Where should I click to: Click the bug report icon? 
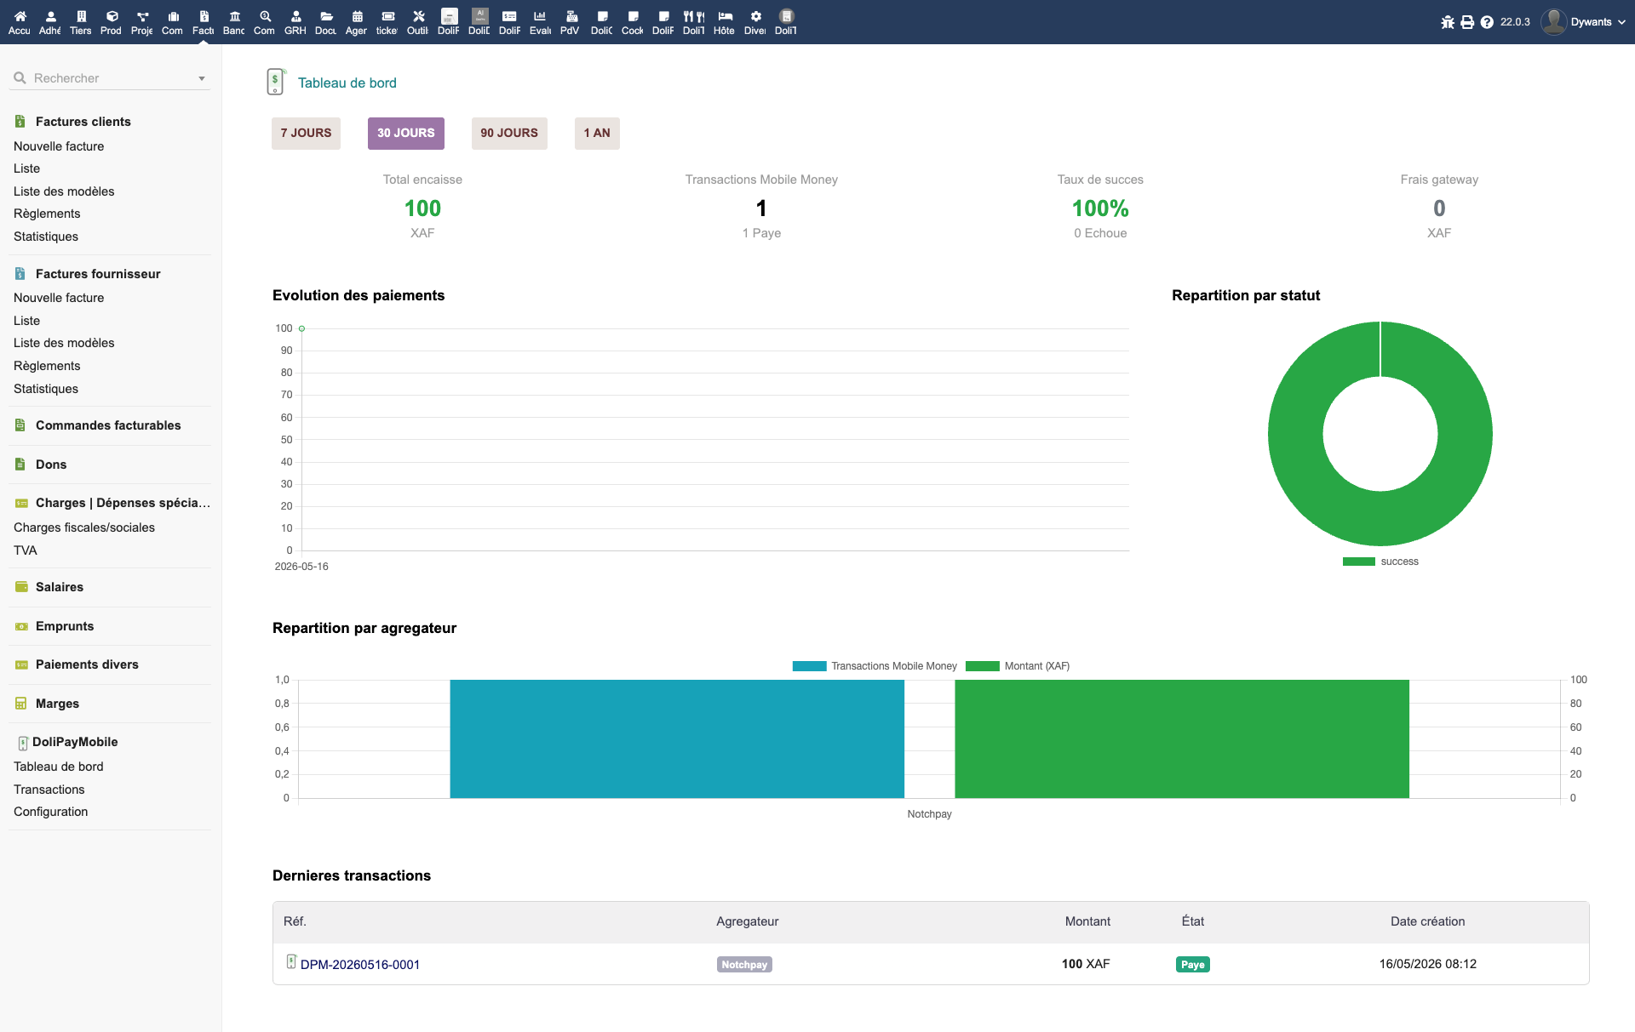click(x=1448, y=22)
